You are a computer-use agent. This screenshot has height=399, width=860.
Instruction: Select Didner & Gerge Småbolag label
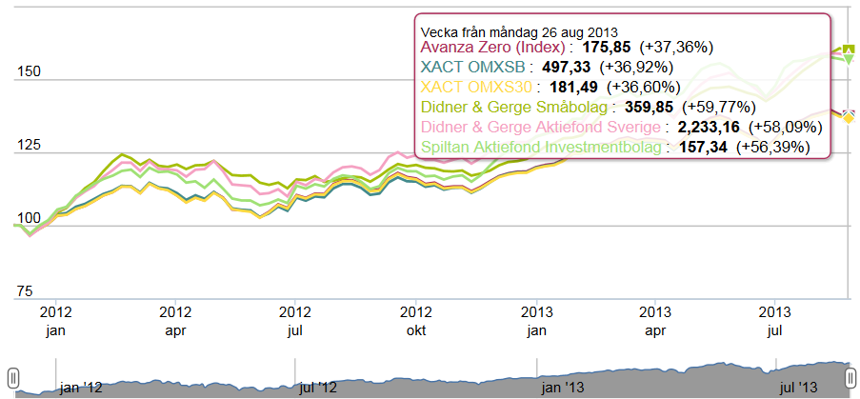point(514,108)
